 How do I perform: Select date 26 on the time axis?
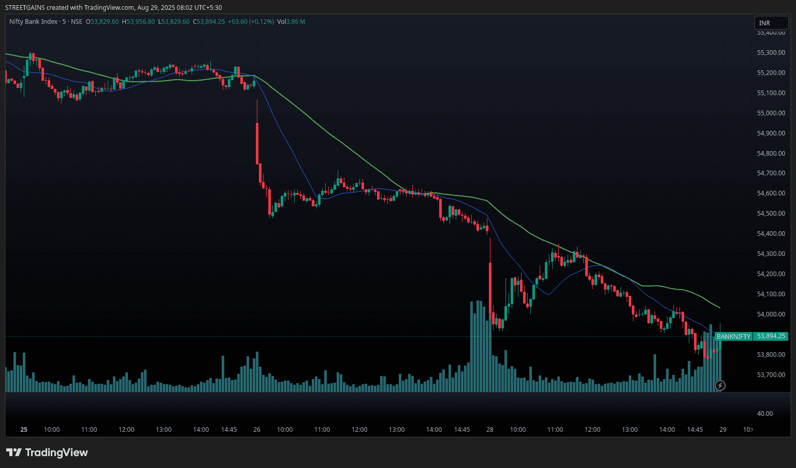coord(257,430)
